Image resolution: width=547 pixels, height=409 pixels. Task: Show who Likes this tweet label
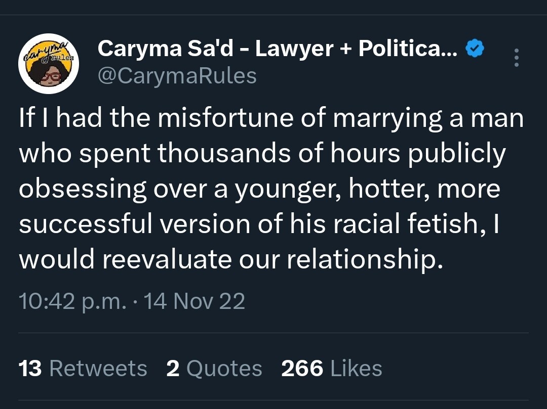click(356, 368)
